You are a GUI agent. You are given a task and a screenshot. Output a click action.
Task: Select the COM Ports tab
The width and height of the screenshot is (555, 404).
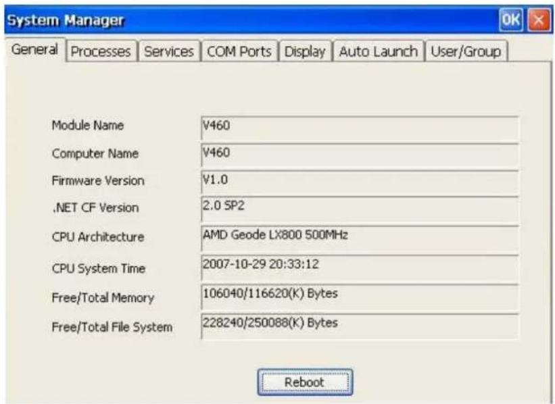click(239, 51)
